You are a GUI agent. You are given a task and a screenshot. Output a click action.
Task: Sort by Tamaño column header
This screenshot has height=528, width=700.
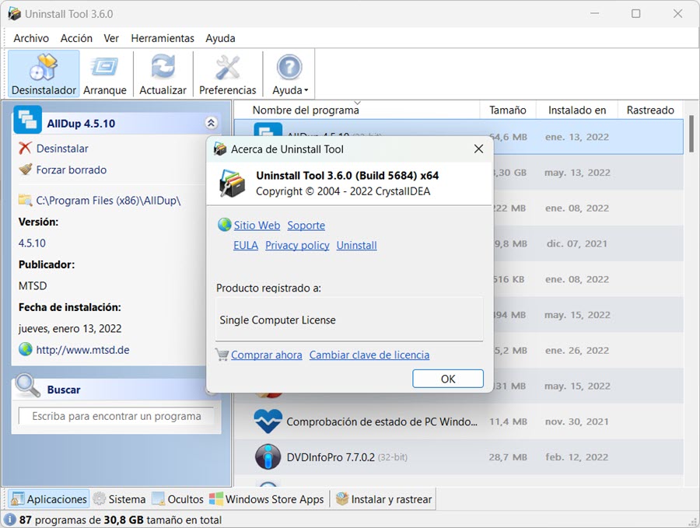508,110
